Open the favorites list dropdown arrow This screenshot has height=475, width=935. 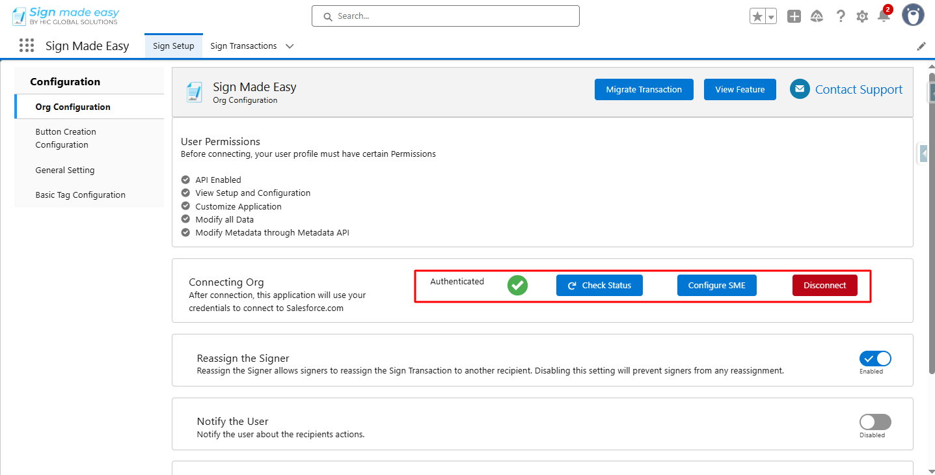tap(771, 17)
